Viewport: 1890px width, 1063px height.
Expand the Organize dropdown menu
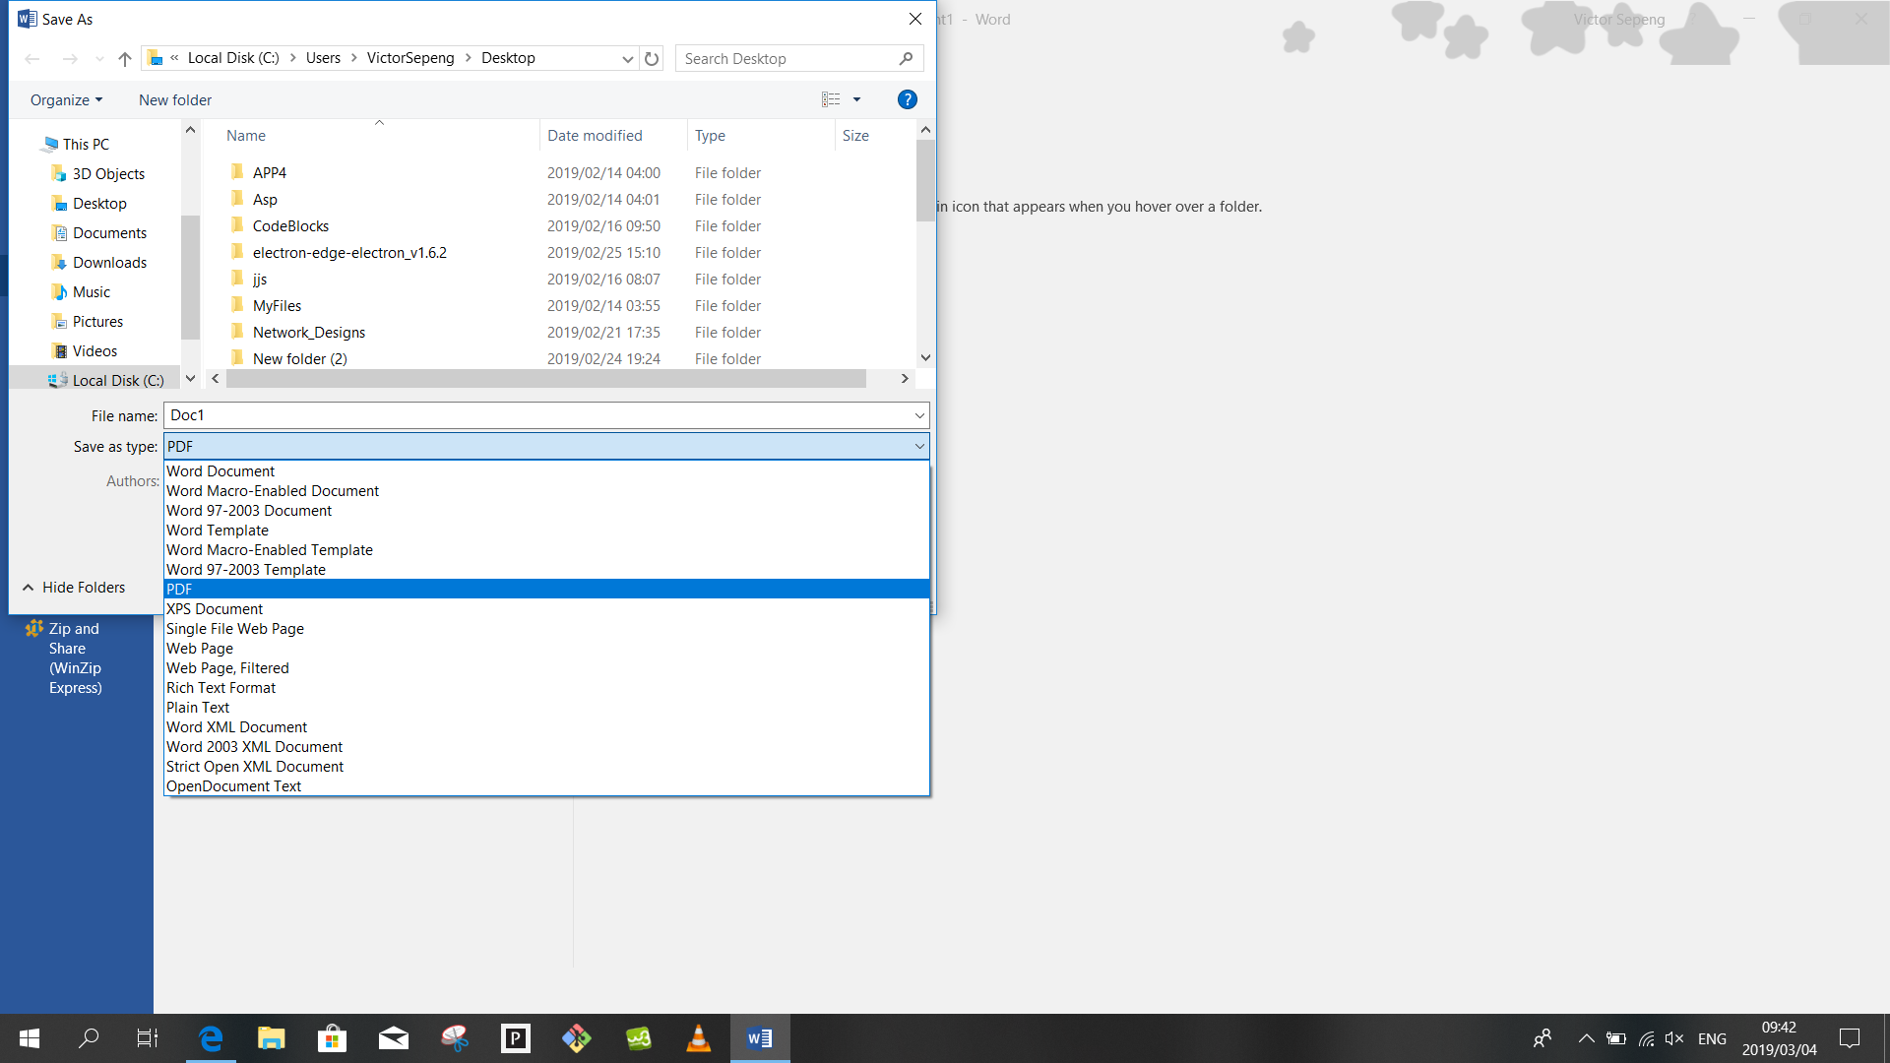[x=66, y=100]
